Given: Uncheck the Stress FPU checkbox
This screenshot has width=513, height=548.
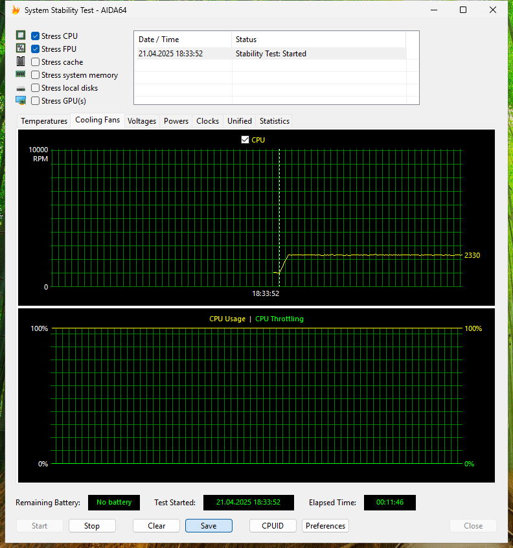Looking at the screenshot, I should pyautogui.click(x=35, y=49).
